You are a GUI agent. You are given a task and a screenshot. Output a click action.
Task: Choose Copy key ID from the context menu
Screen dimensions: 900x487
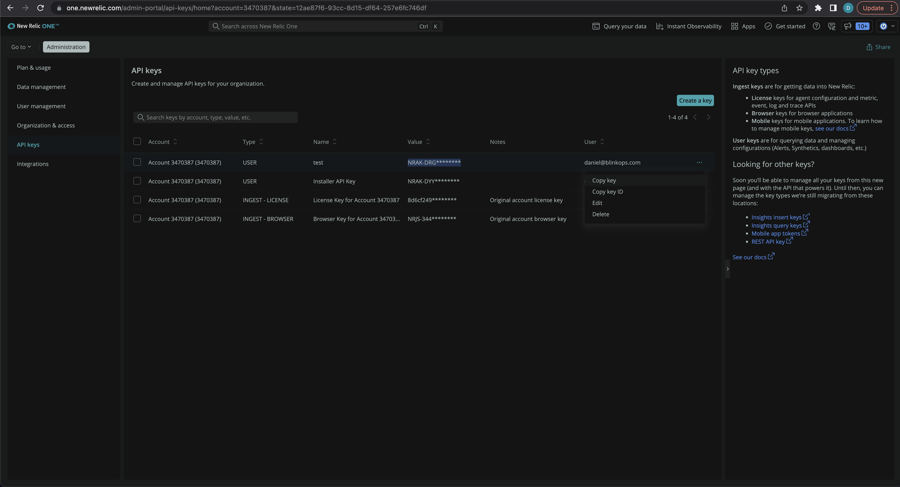click(x=607, y=192)
